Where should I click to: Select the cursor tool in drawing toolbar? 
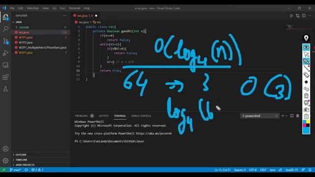306,54
